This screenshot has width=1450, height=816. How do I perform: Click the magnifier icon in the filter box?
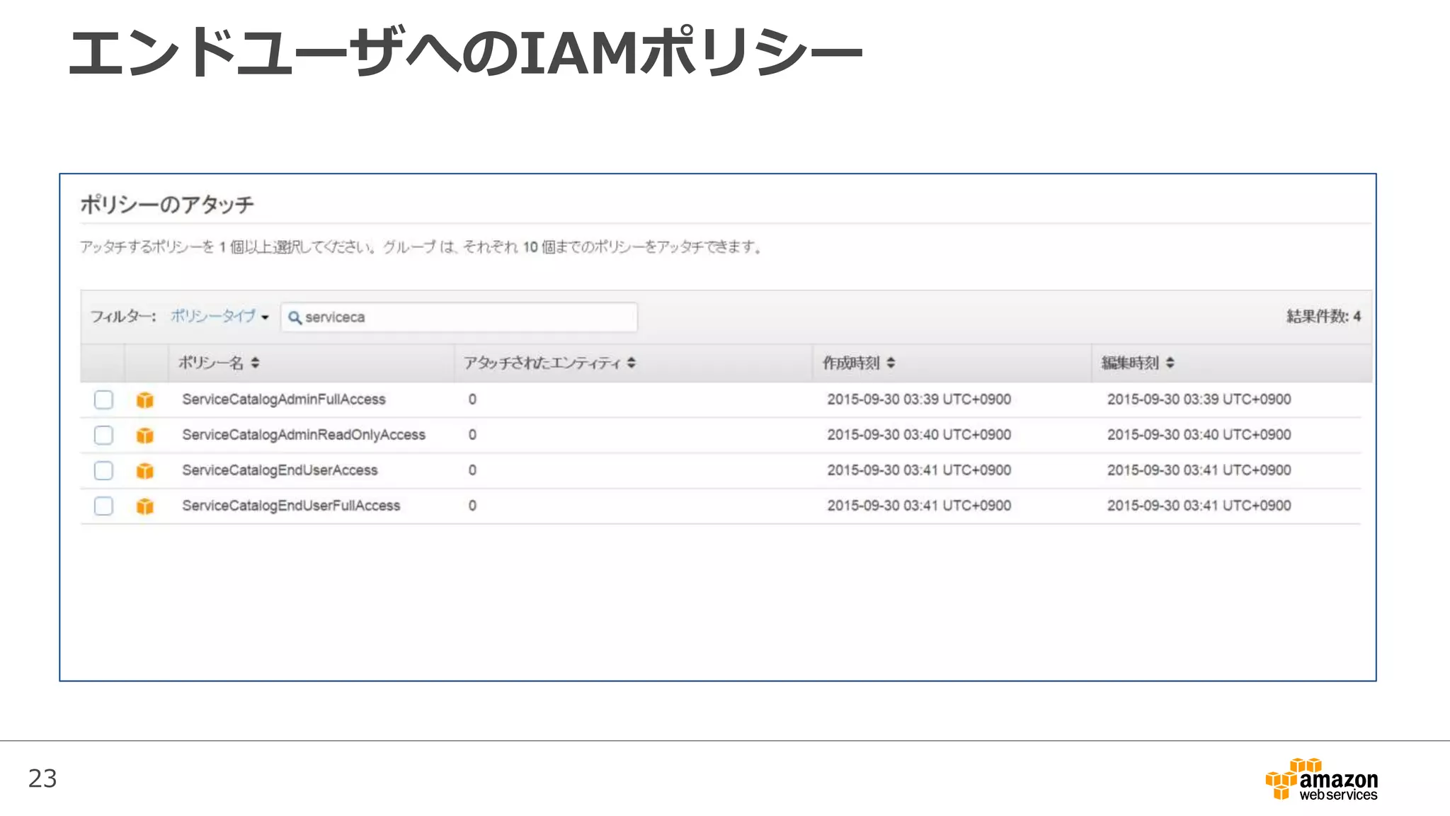pyautogui.click(x=295, y=317)
